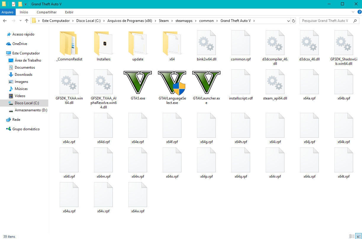Screen dimensions: 362x239
Task: Select the x64a.rpf file
Action: point(309,81)
